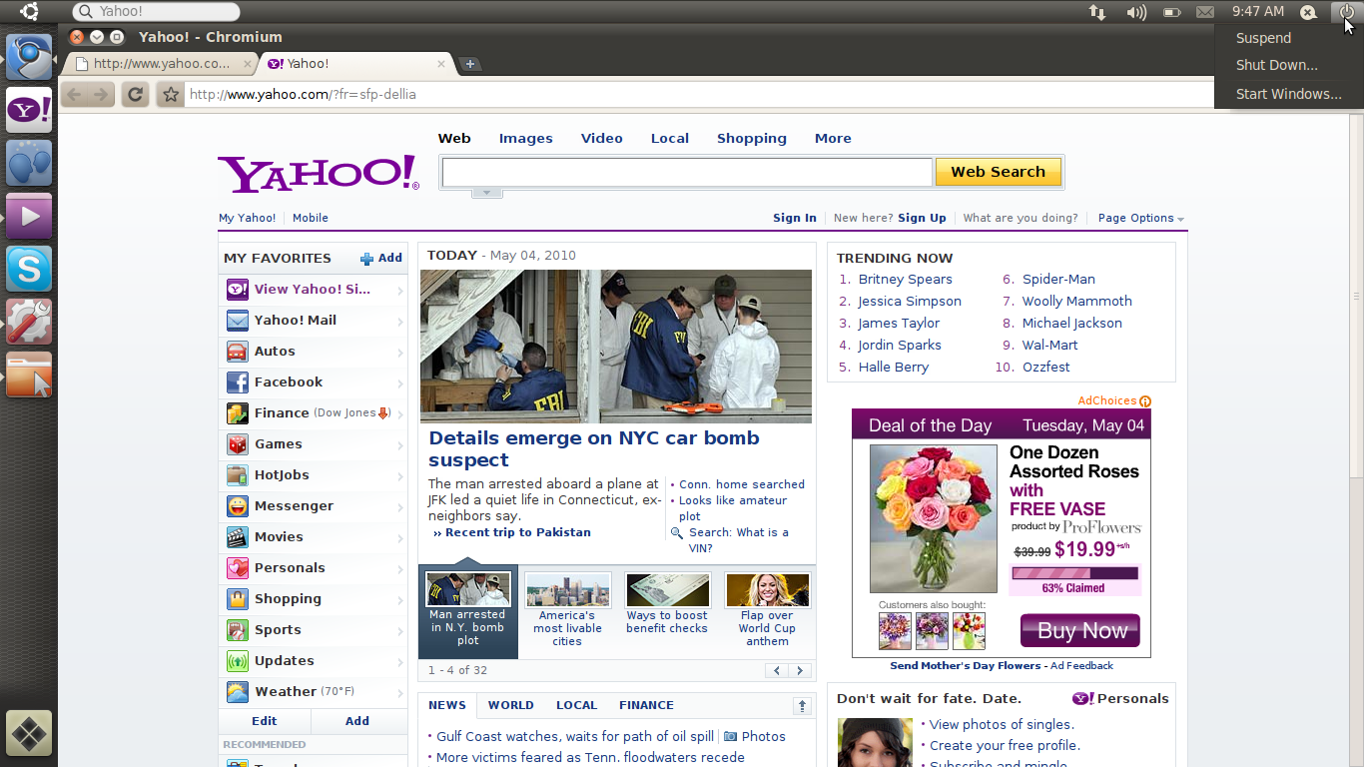Click the Yahoo! Mail envelope icon
1364x767 pixels.
pos(237,321)
